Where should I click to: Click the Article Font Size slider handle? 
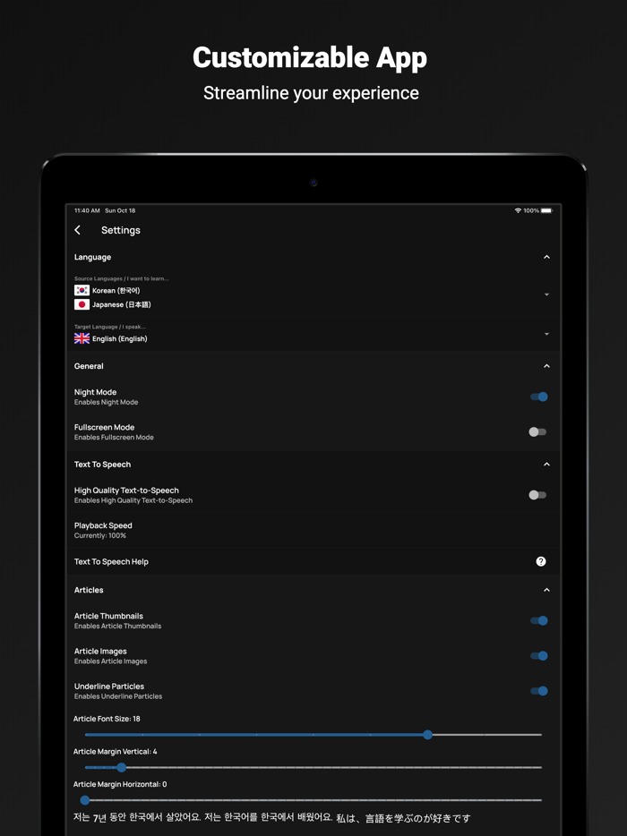click(427, 735)
